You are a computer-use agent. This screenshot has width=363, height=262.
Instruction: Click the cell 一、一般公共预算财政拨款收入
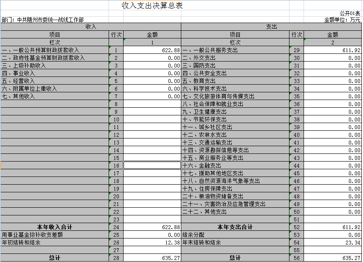coord(41,50)
